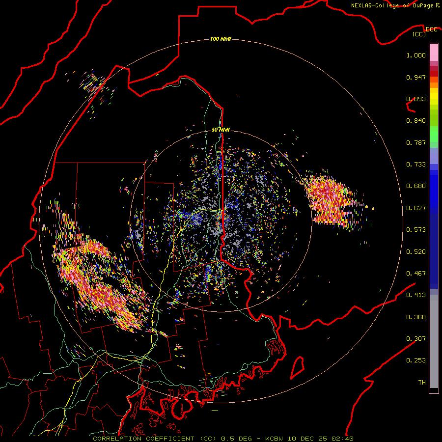Click the "50 NMI" range ring label
442x442 pixels.
pyautogui.click(x=221, y=130)
